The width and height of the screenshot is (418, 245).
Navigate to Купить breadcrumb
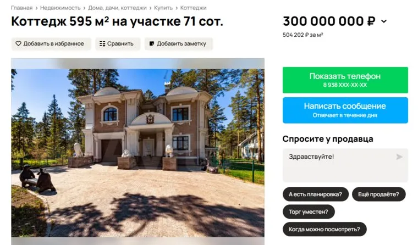click(x=163, y=8)
